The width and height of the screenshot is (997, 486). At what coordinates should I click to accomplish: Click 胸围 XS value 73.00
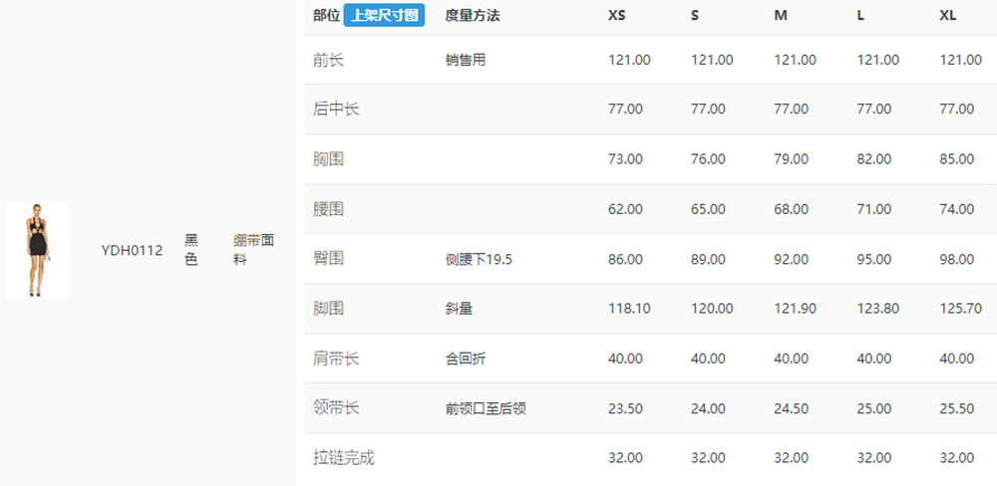[626, 158]
